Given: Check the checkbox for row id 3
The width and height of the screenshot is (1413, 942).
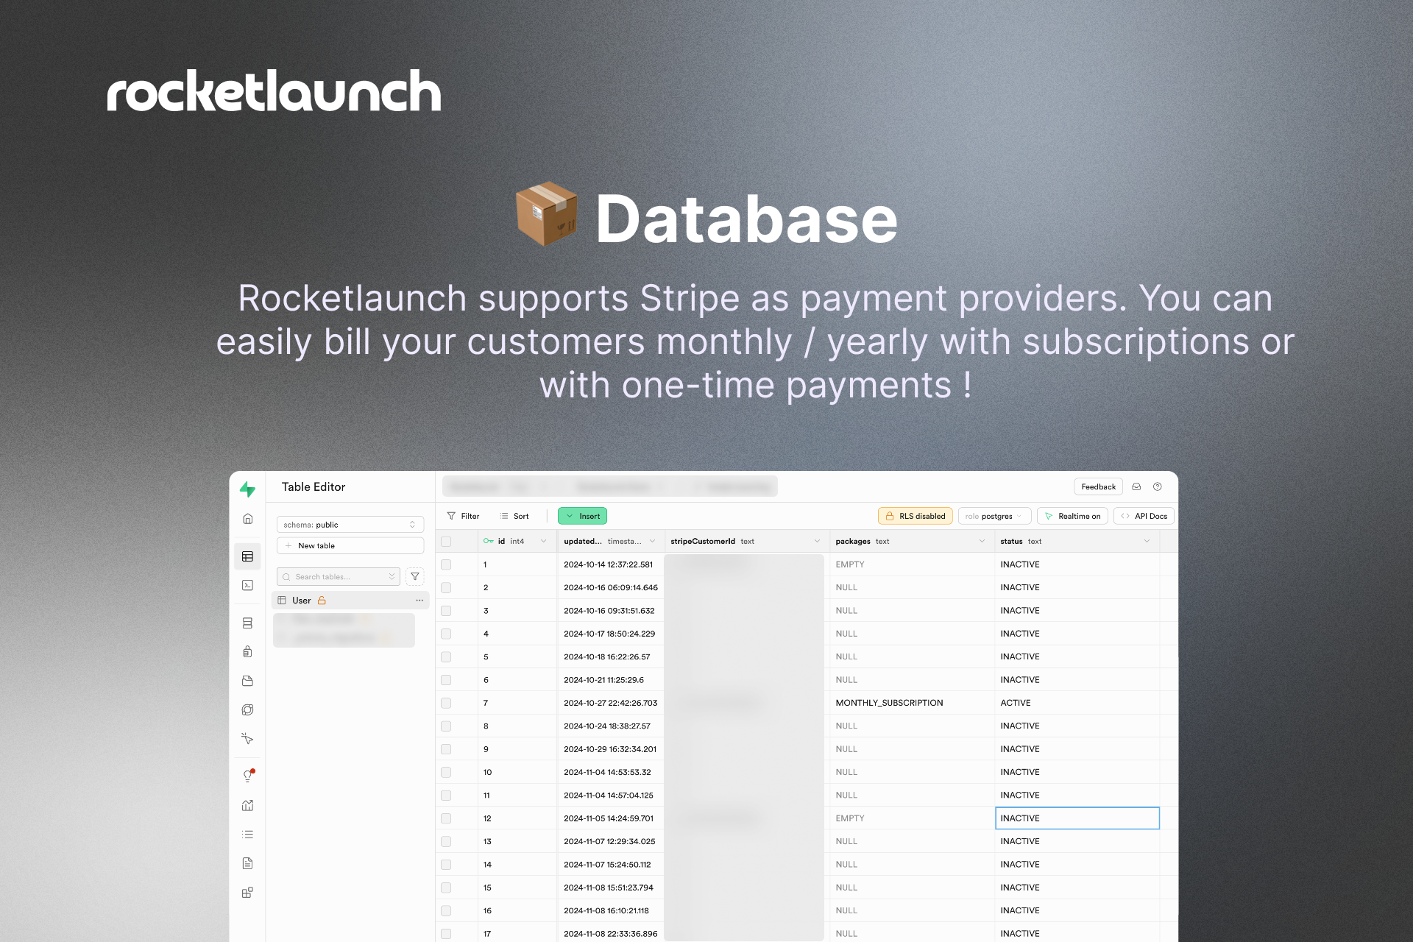Looking at the screenshot, I should (446, 611).
